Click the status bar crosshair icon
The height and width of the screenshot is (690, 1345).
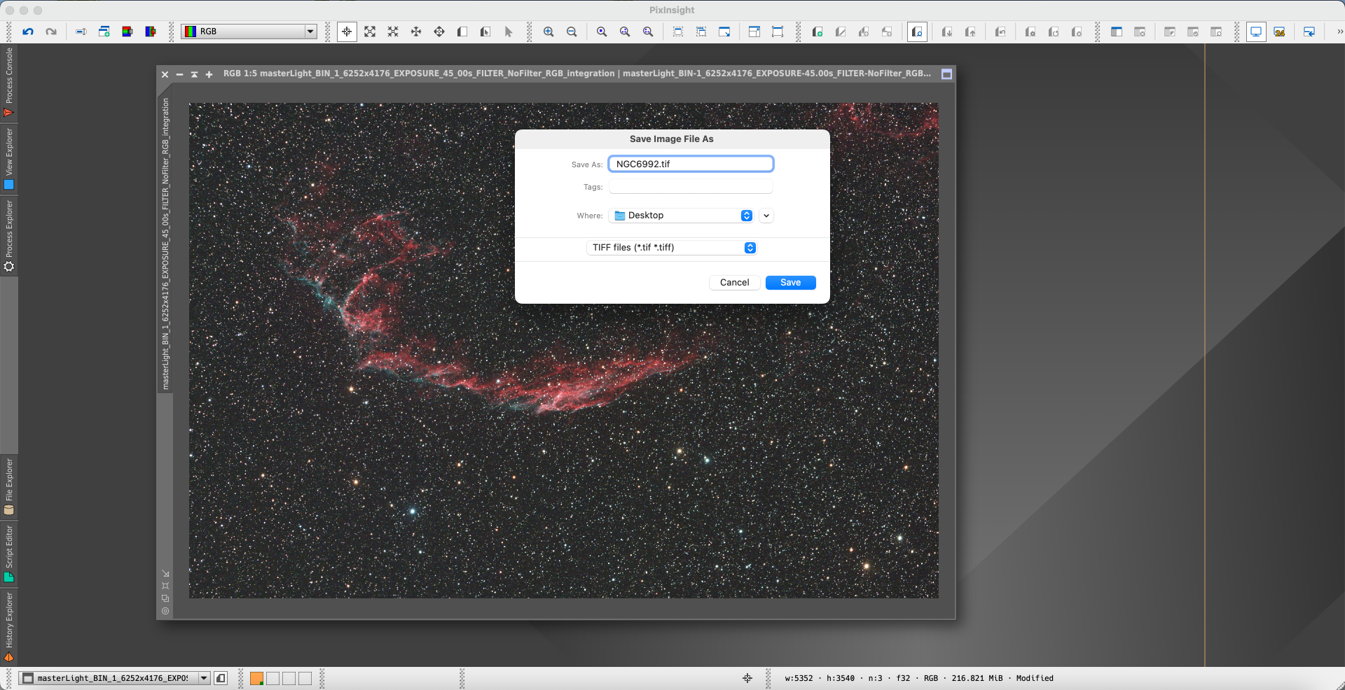747,678
